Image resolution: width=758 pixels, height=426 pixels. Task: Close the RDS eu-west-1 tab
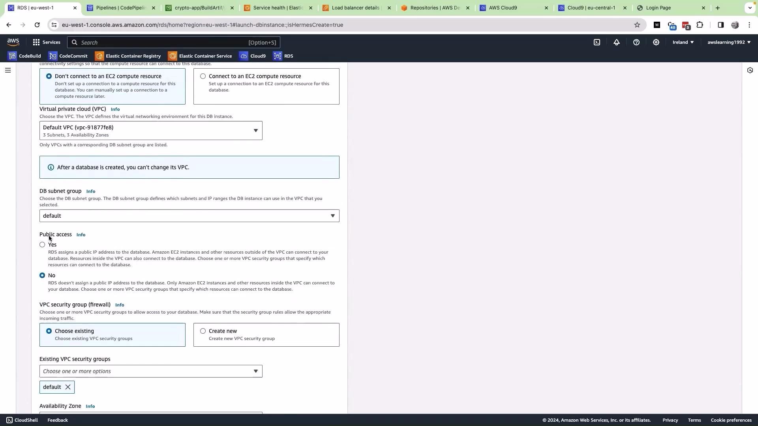tap(75, 8)
